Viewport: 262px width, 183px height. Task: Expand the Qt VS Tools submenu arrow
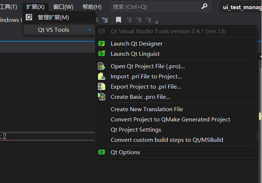coord(90,30)
